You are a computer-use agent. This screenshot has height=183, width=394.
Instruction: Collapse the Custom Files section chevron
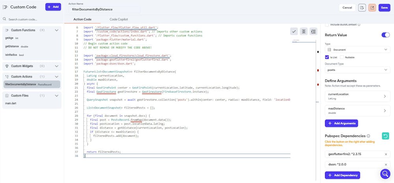click(56, 96)
